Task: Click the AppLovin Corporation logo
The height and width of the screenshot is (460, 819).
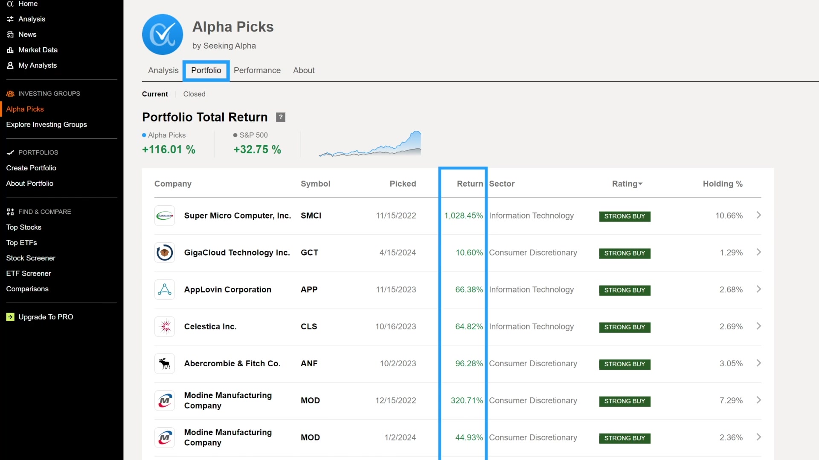Action: pos(165,290)
